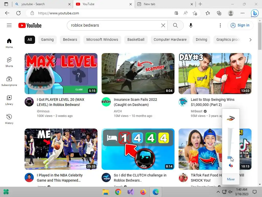
Task: Open 'I Got PLAYER LEVEL 20' video title
Action: click(60, 102)
